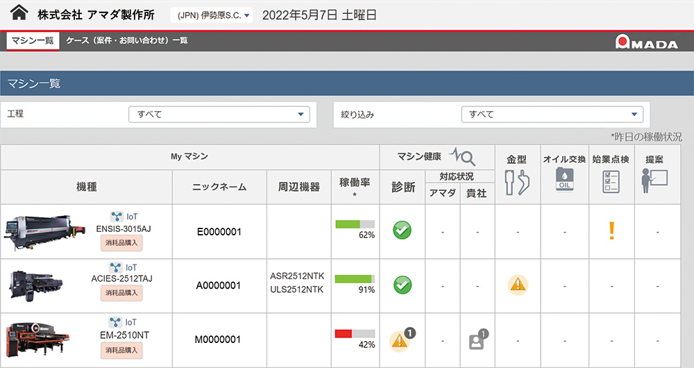The height and width of the screenshot is (368, 694).
Task: Open 金型 warning icon for ACIES-2512TAJ
Action: tap(518, 285)
